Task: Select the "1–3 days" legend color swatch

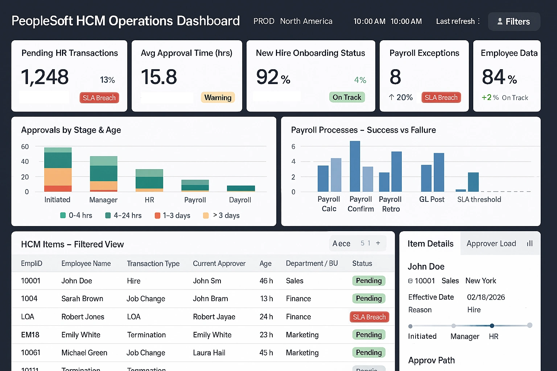Action: point(158,215)
